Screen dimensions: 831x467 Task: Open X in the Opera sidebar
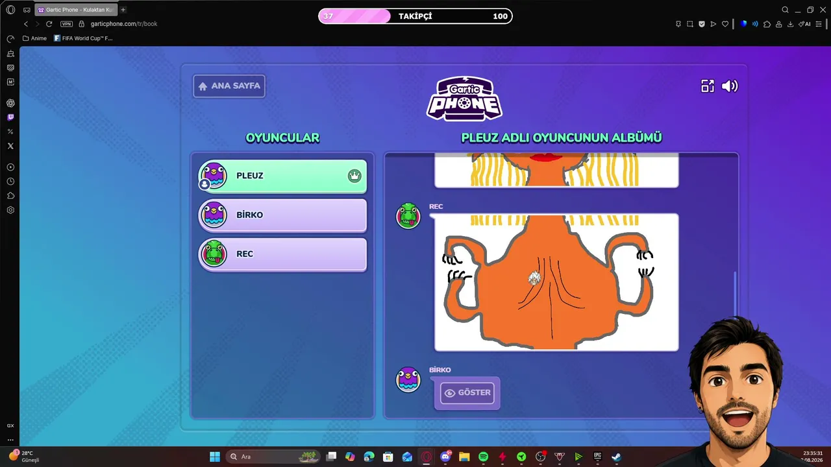tap(10, 146)
